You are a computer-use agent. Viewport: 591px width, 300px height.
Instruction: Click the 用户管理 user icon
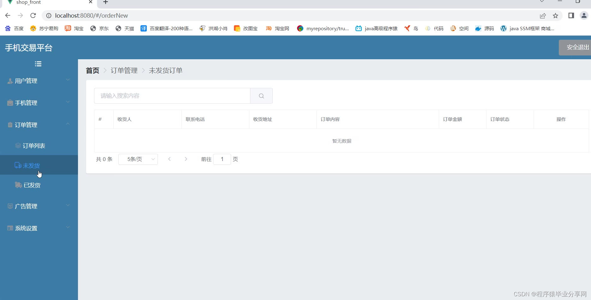point(10,81)
